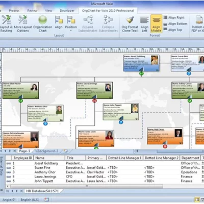Switch to the Review tab
The width and height of the screenshot is (204, 204).
coord(32,11)
